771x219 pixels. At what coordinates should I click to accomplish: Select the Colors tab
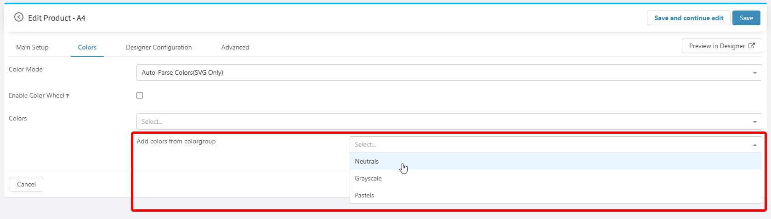tap(87, 47)
